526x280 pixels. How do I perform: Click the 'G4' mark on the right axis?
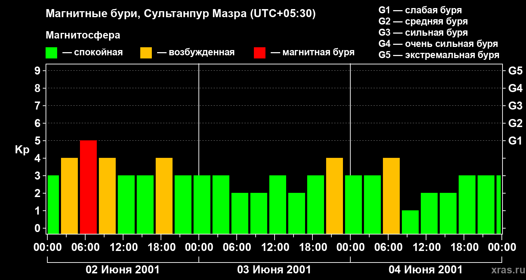click(x=515, y=88)
